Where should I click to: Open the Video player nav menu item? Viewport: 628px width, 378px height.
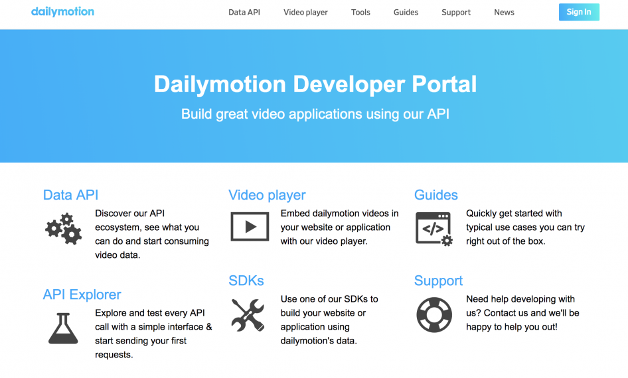(x=305, y=13)
